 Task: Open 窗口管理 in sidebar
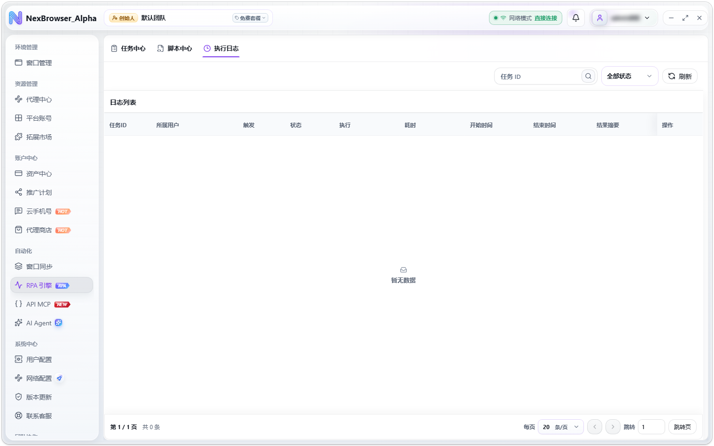pos(52,63)
